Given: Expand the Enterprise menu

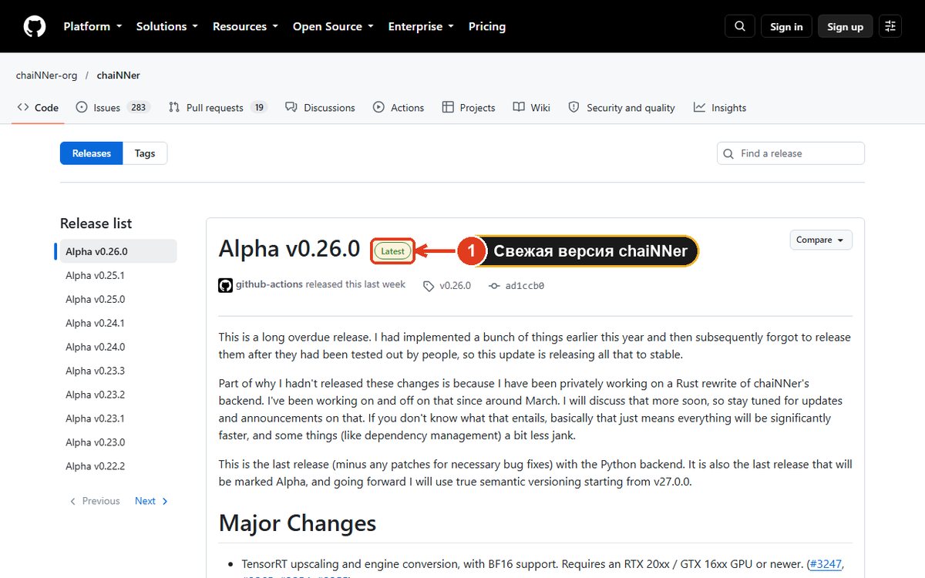Looking at the screenshot, I should coord(421,26).
